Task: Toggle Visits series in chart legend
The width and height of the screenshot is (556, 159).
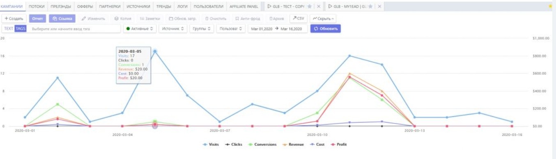Action: click(211, 144)
